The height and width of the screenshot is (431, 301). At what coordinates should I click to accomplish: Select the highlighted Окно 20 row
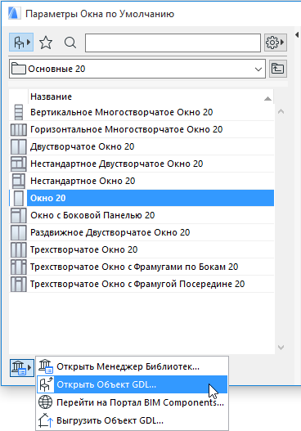[142, 198]
